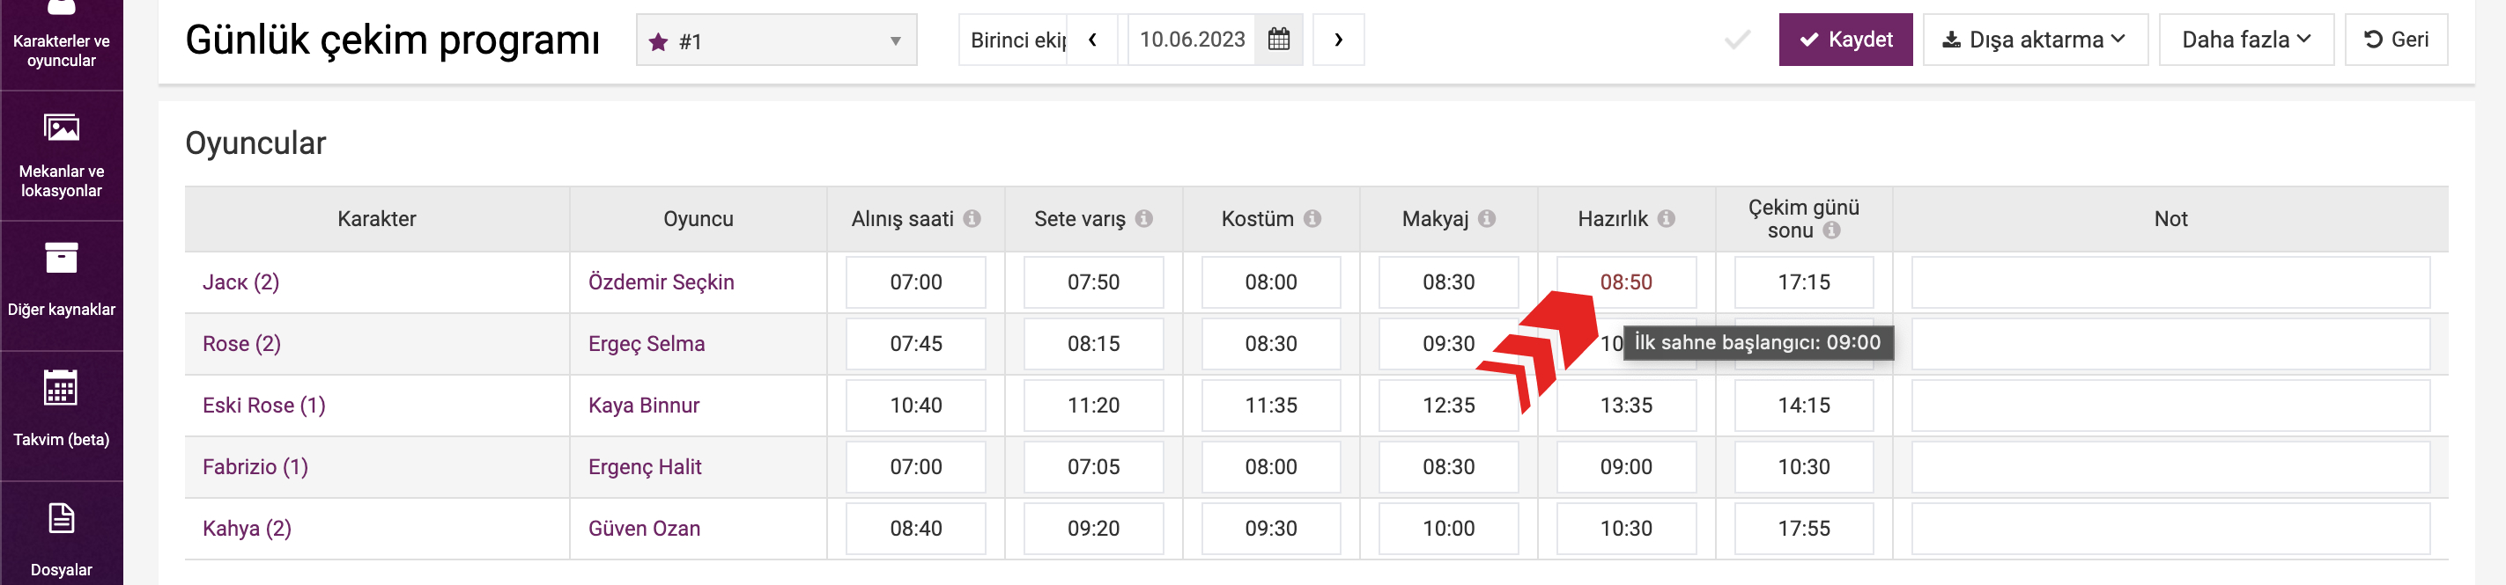Click the Not field for Jack
The image size is (2506, 585).
(x=2170, y=282)
